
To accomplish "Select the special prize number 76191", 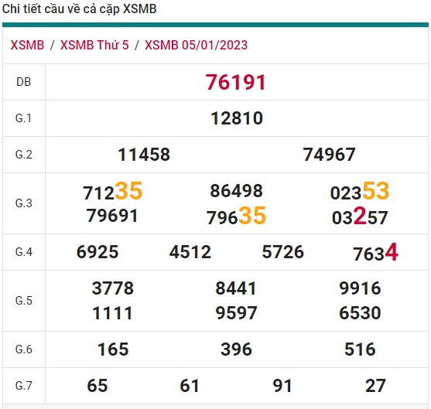I will 236,82.
